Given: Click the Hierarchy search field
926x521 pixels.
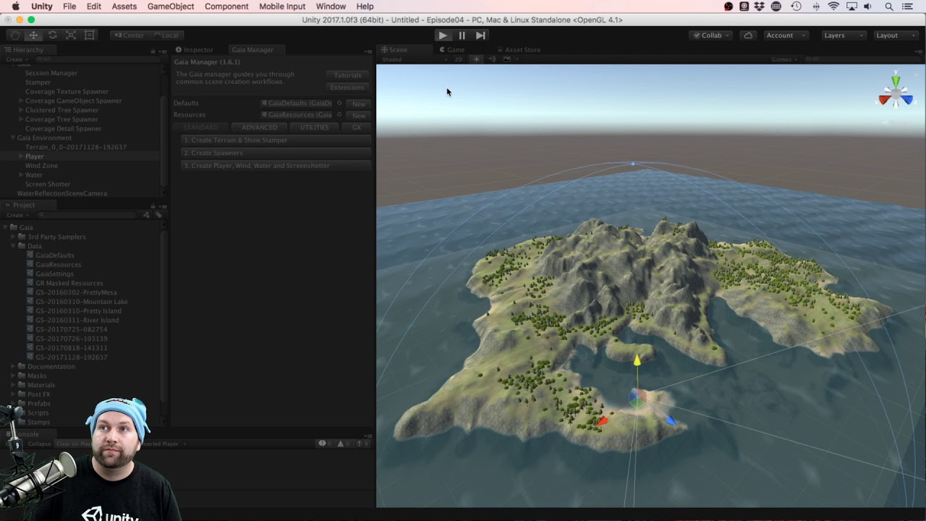Looking at the screenshot, I should coord(98,59).
